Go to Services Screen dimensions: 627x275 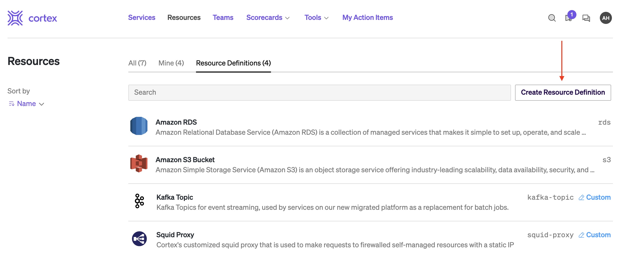142,18
